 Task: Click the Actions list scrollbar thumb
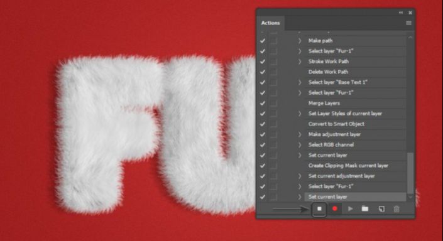pos(410,173)
